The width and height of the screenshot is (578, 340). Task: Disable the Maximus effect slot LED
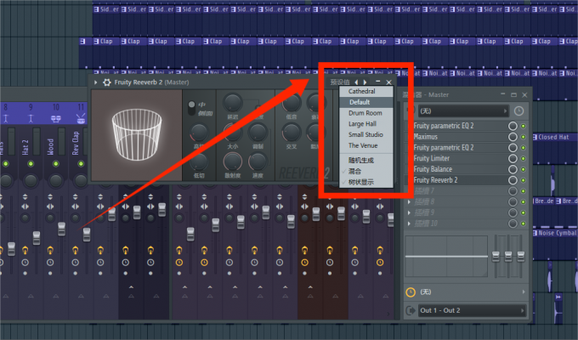523,137
